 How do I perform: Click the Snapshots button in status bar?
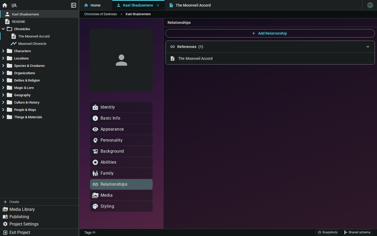(x=328, y=232)
